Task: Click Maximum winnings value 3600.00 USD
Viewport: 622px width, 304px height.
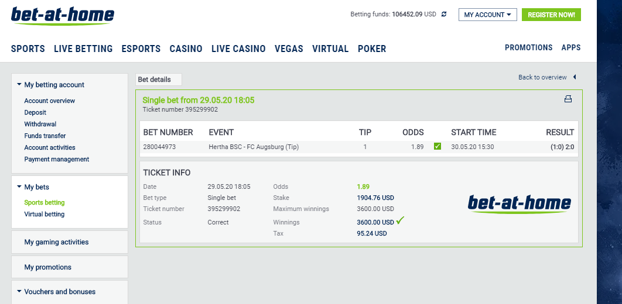Action: pyautogui.click(x=375, y=209)
